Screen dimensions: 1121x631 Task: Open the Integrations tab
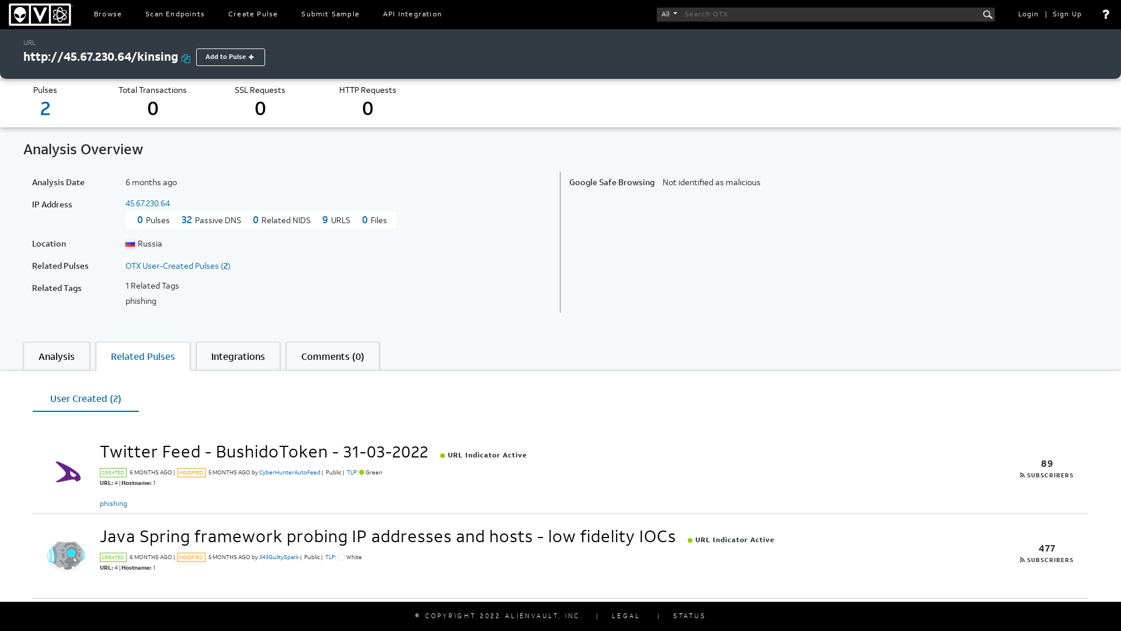click(238, 356)
